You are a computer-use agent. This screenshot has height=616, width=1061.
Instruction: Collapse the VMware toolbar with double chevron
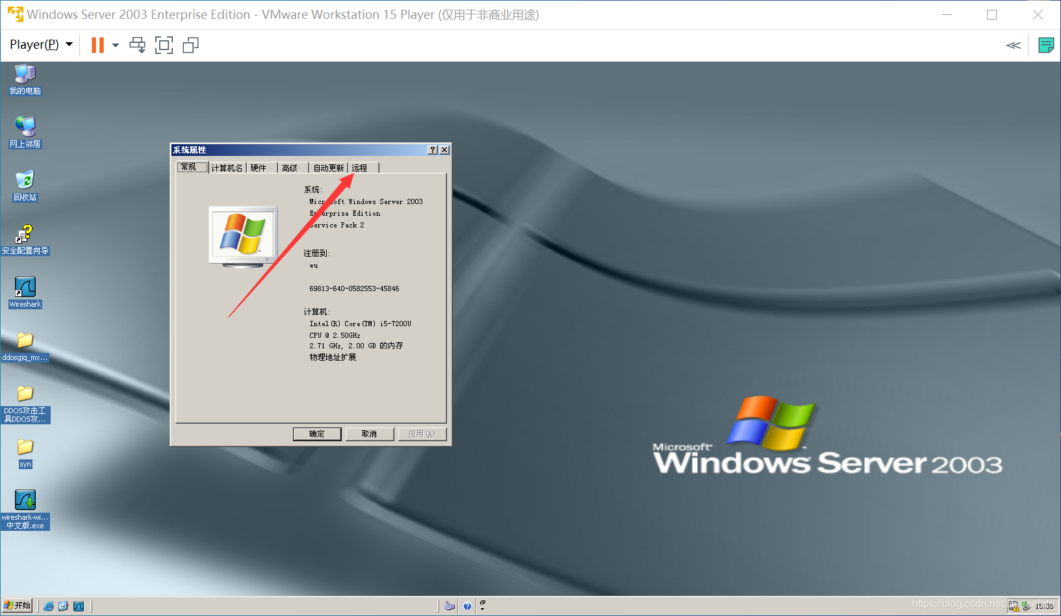1014,45
